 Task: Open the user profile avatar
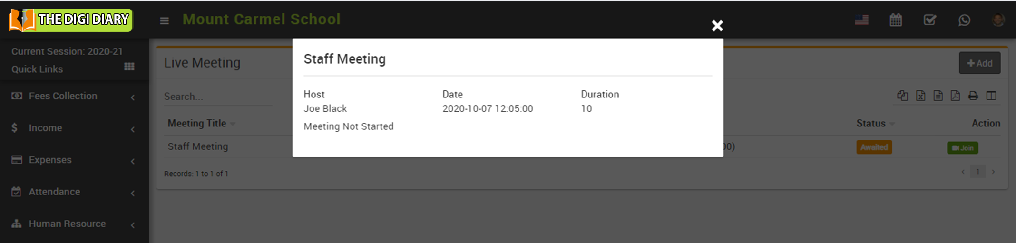pyautogui.click(x=998, y=20)
